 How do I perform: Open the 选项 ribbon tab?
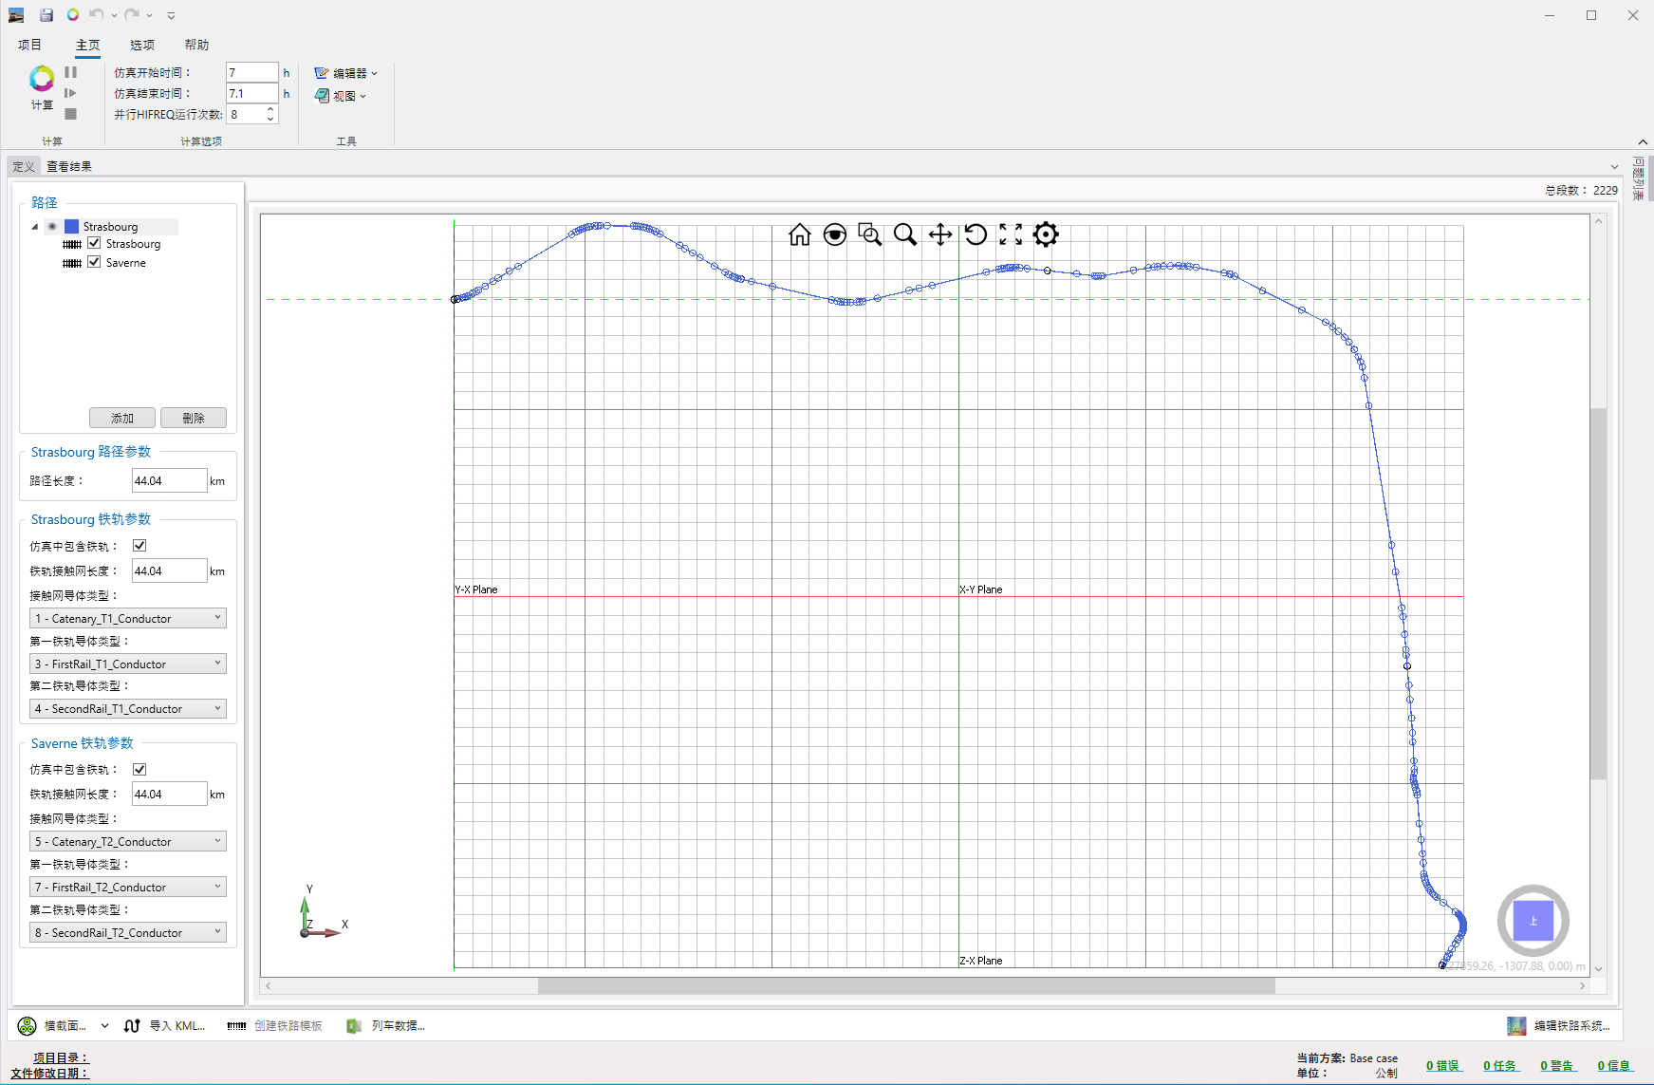tap(142, 45)
